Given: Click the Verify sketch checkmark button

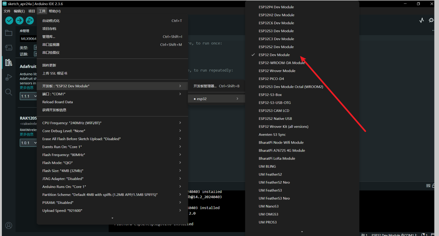Looking at the screenshot, I should 9,20.
